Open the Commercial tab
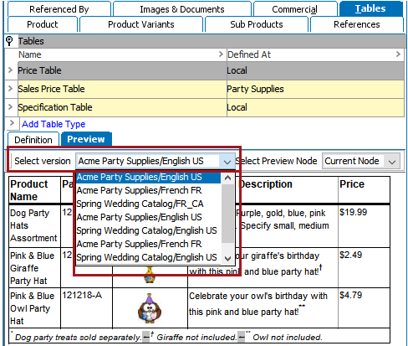This screenshot has width=408, height=346. [x=295, y=9]
